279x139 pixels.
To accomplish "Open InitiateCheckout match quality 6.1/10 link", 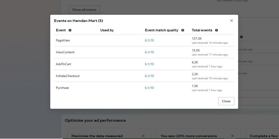I will 149,76.
